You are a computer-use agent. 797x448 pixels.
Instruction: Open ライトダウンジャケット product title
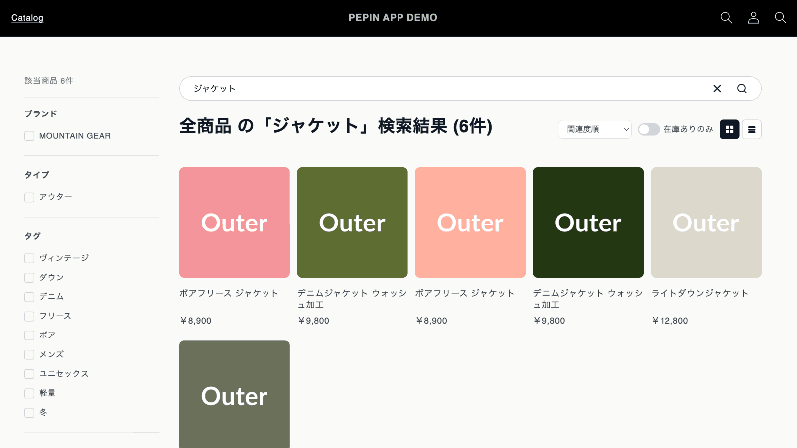click(700, 293)
